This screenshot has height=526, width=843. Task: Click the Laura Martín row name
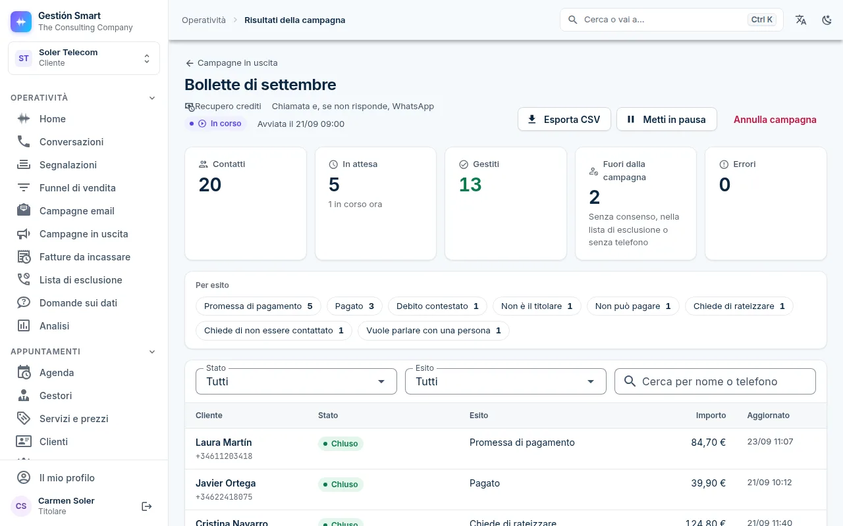(223, 442)
